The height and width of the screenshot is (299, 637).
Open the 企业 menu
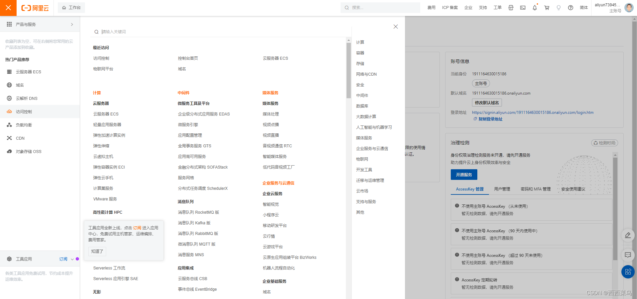coord(468,8)
